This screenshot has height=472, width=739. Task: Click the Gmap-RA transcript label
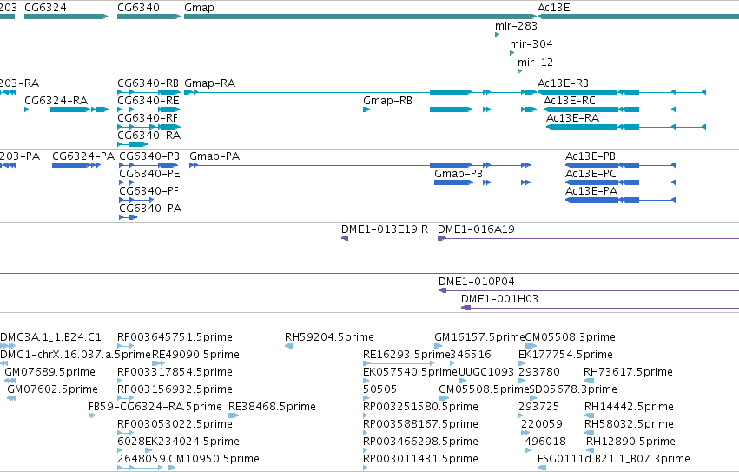pos(210,83)
